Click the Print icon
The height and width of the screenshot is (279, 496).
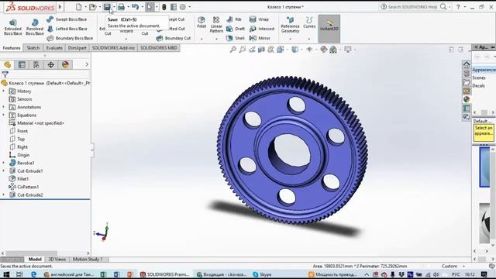point(121,7)
